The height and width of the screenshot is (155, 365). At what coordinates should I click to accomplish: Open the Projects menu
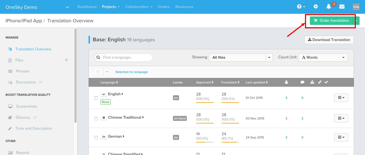(x=111, y=7)
